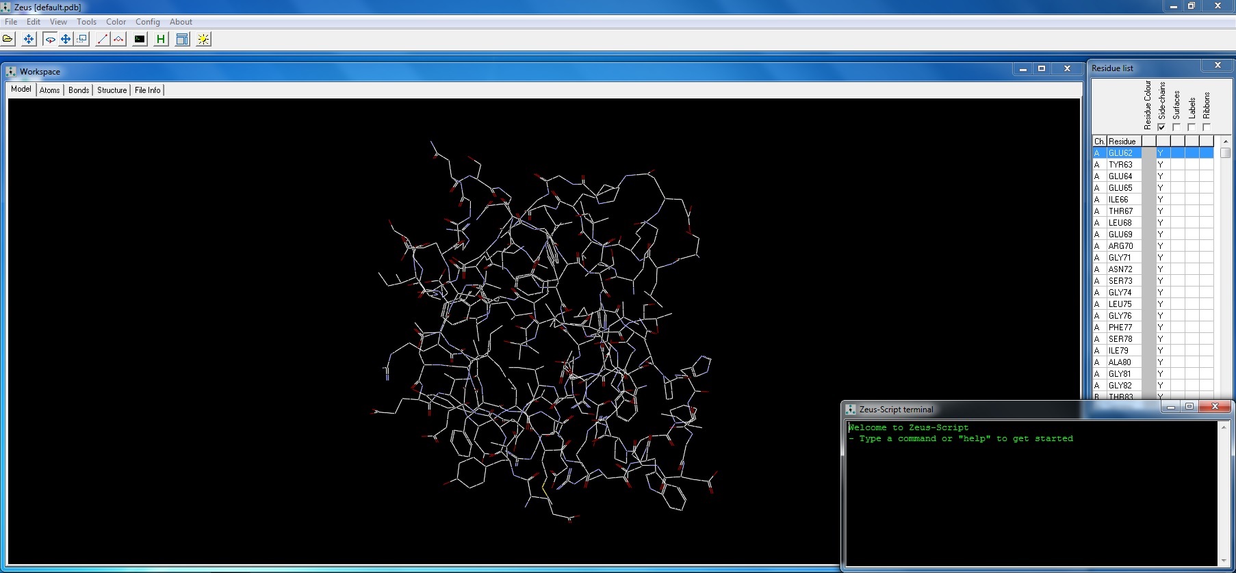Open the Color menu
Image resolution: width=1236 pixels, height=573 pixels.
[x=116, y=21]
